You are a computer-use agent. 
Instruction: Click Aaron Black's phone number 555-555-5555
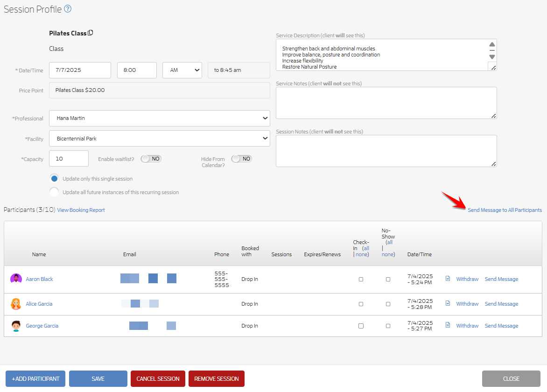tap(222, 280)
